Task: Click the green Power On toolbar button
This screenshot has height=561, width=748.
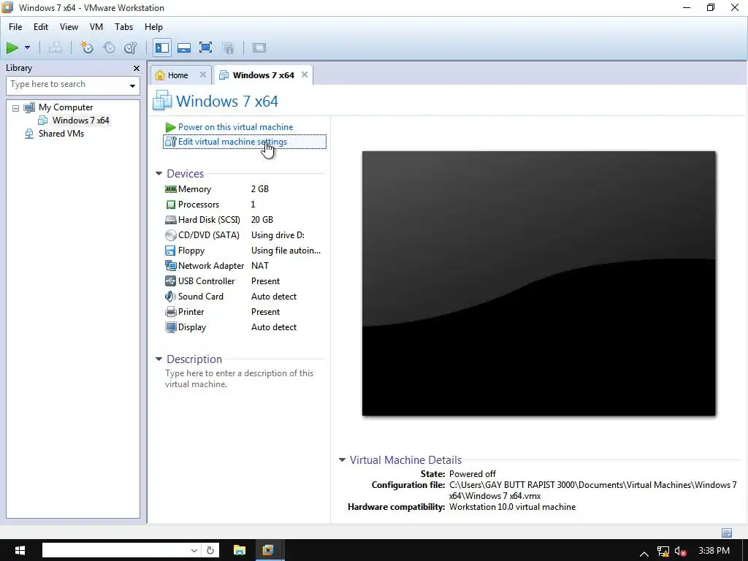Action: tap(12, 47)
